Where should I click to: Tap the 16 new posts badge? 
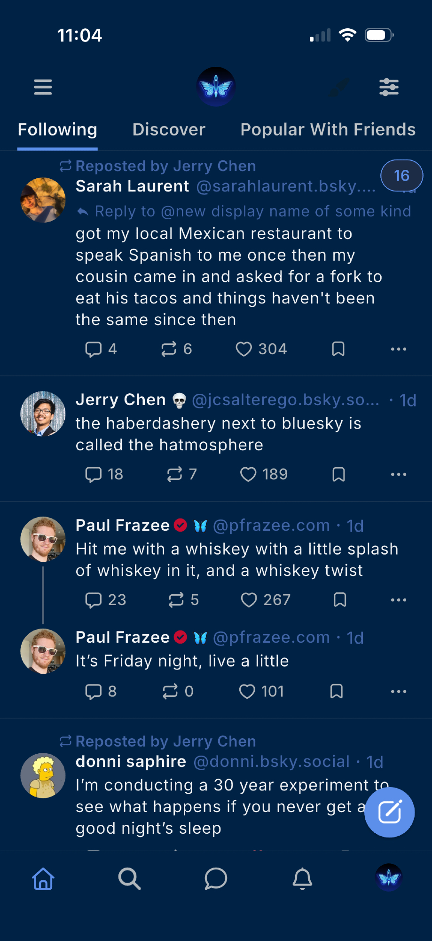(x=401, y=175)
